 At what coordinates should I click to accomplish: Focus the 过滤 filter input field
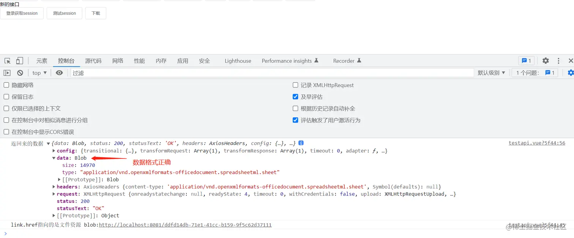(x=272, y=73)
